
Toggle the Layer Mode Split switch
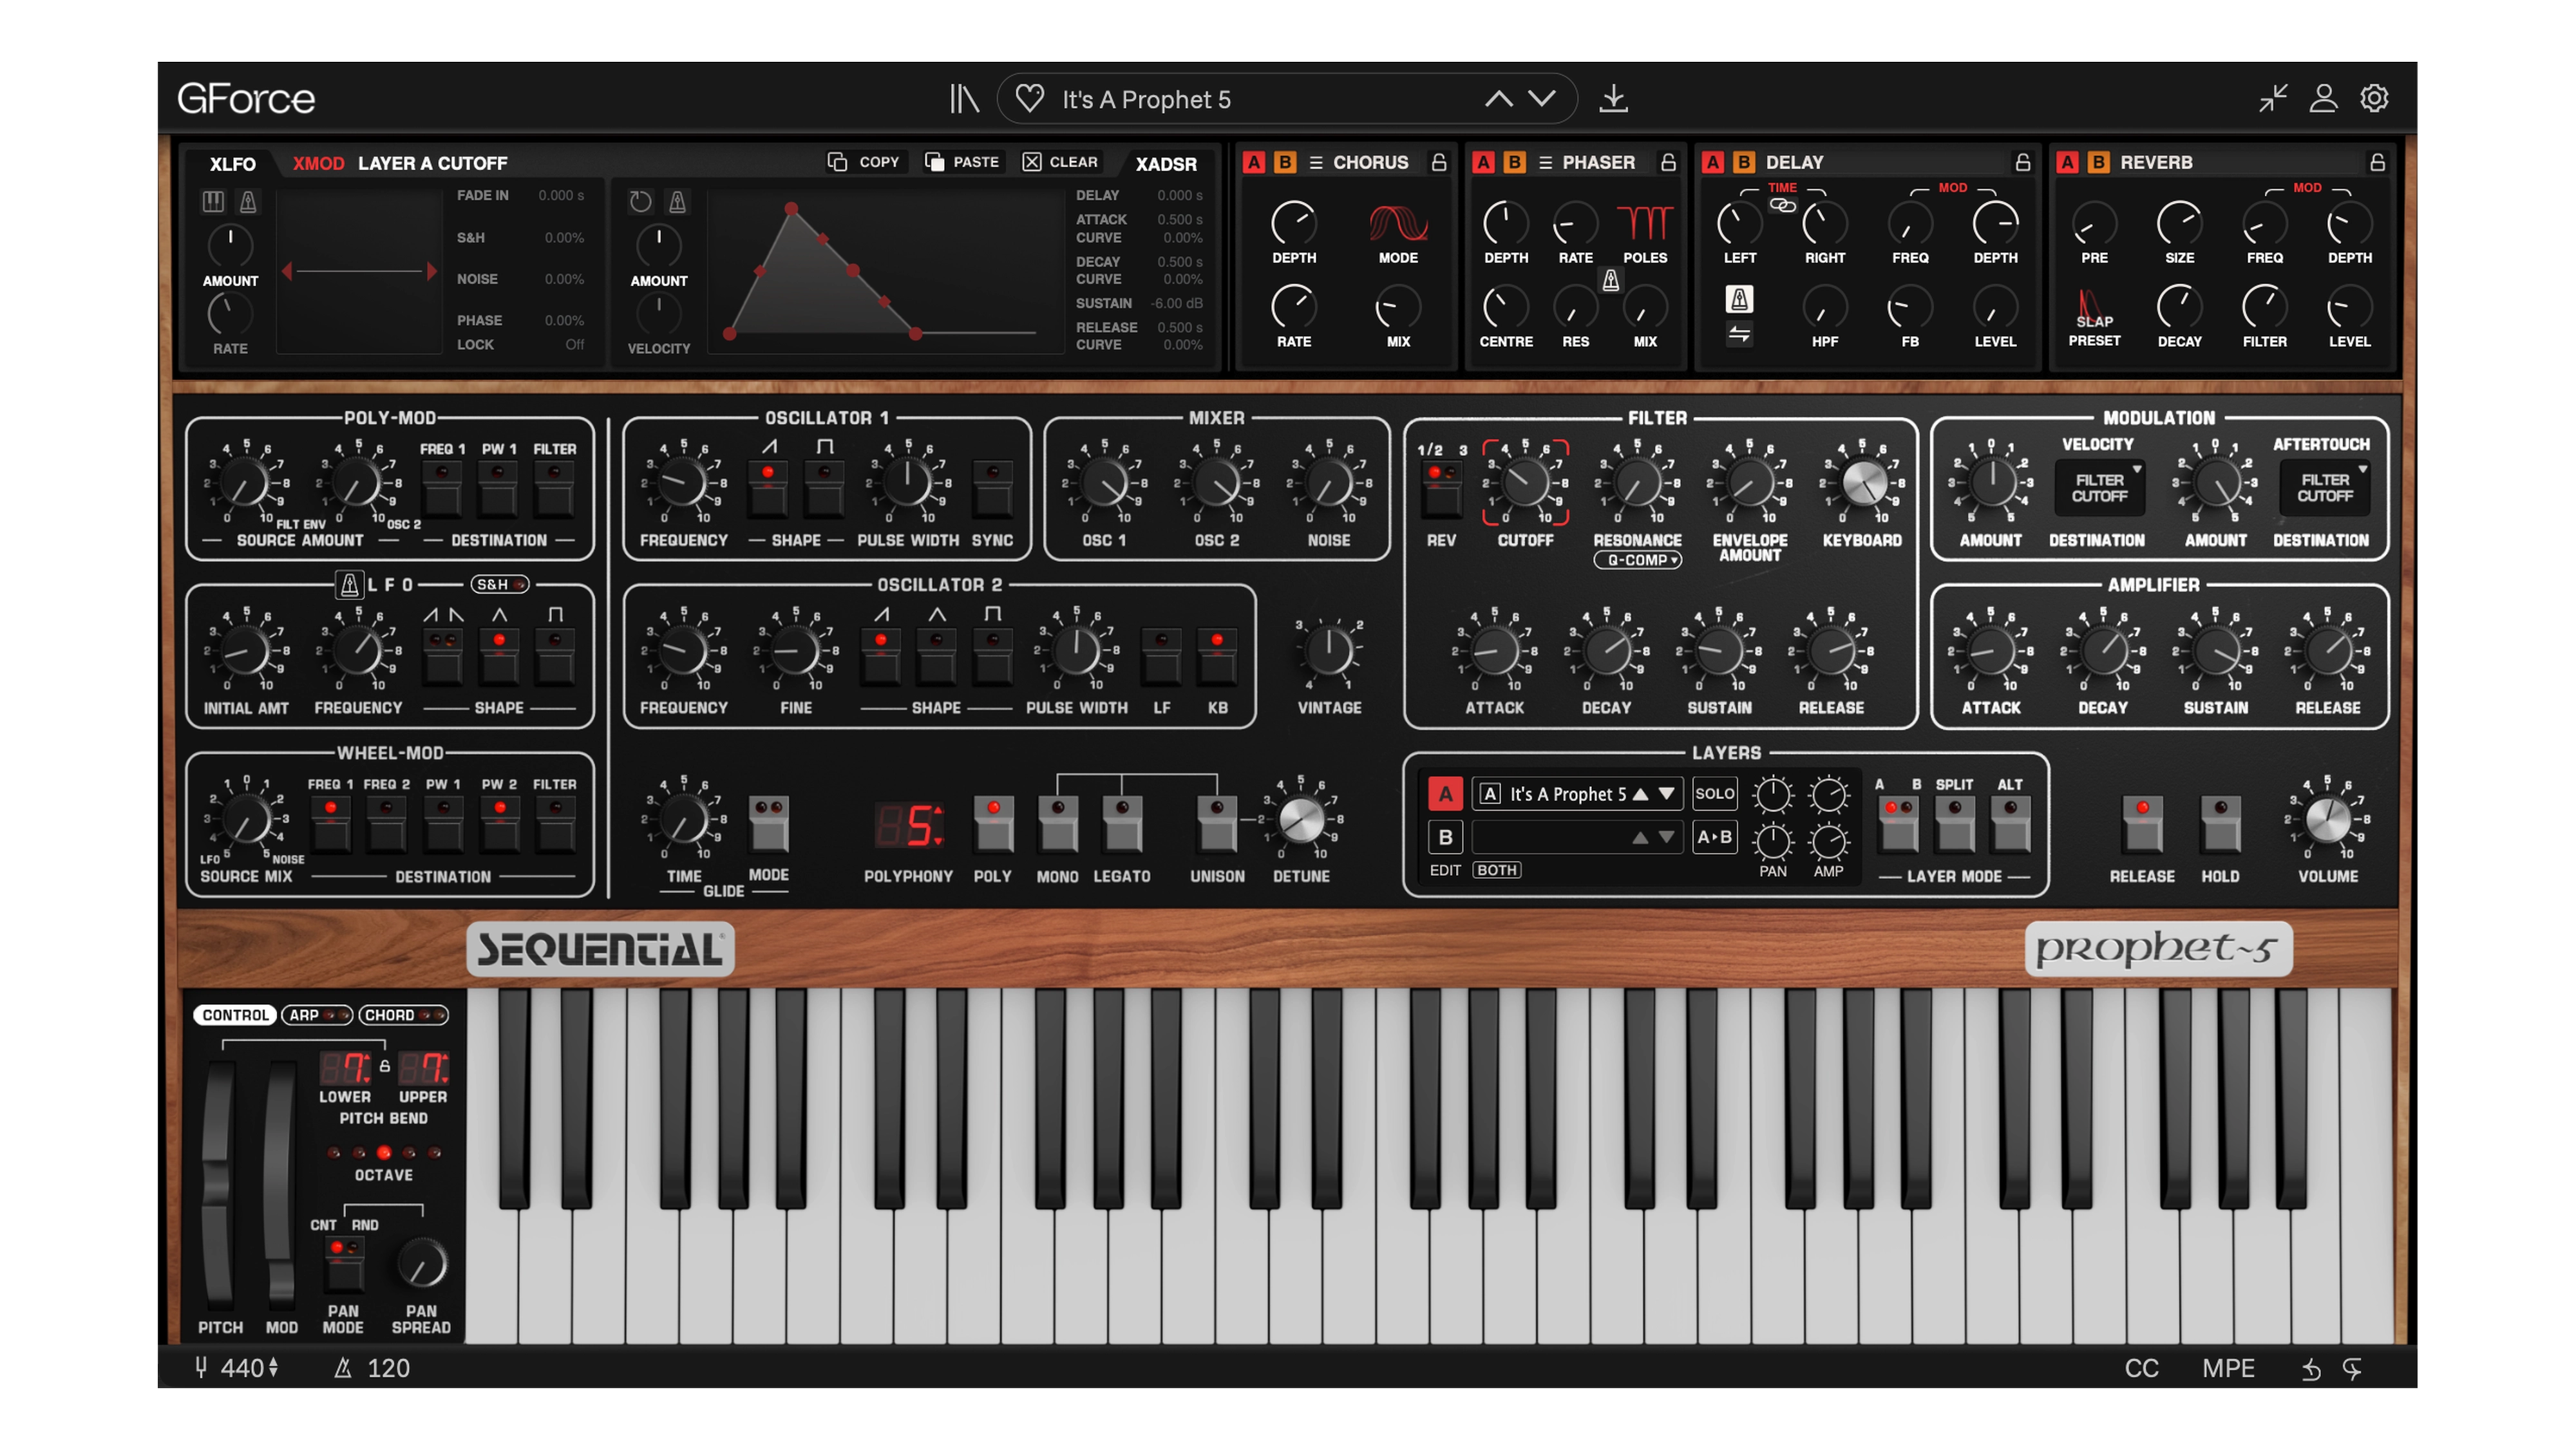(1954, 824)
